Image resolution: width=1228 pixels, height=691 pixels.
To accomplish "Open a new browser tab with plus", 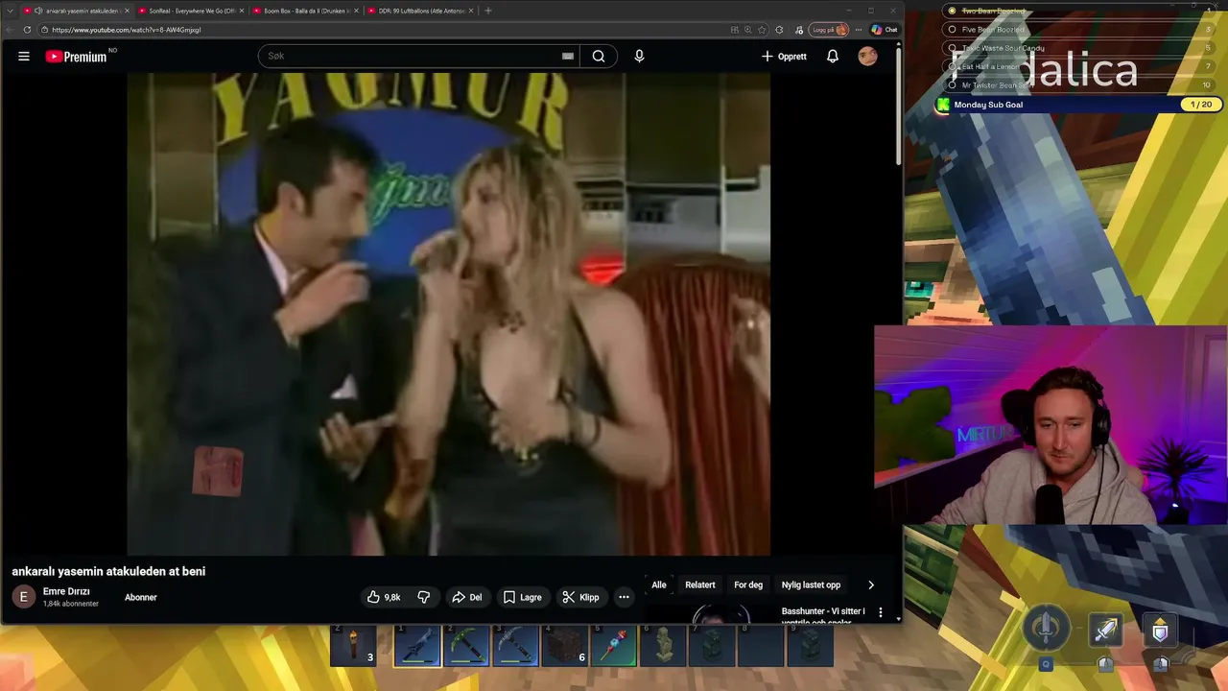I will (488, 11).
